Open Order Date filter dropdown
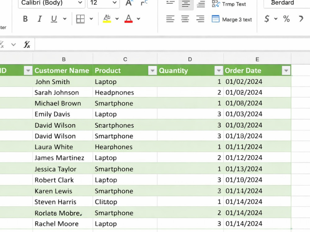The image size is (310, 232). 286,71
